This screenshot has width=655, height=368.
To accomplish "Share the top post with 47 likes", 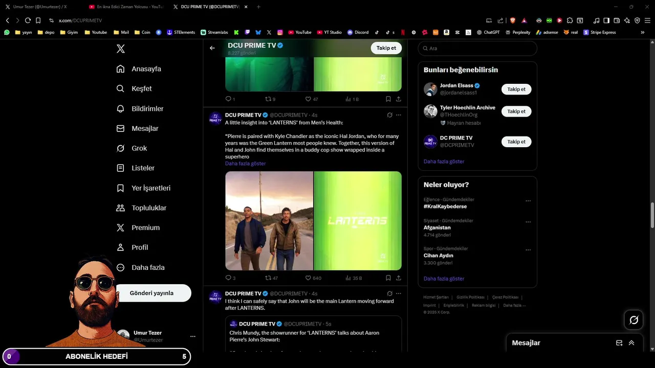I will [x=399, y=99].
